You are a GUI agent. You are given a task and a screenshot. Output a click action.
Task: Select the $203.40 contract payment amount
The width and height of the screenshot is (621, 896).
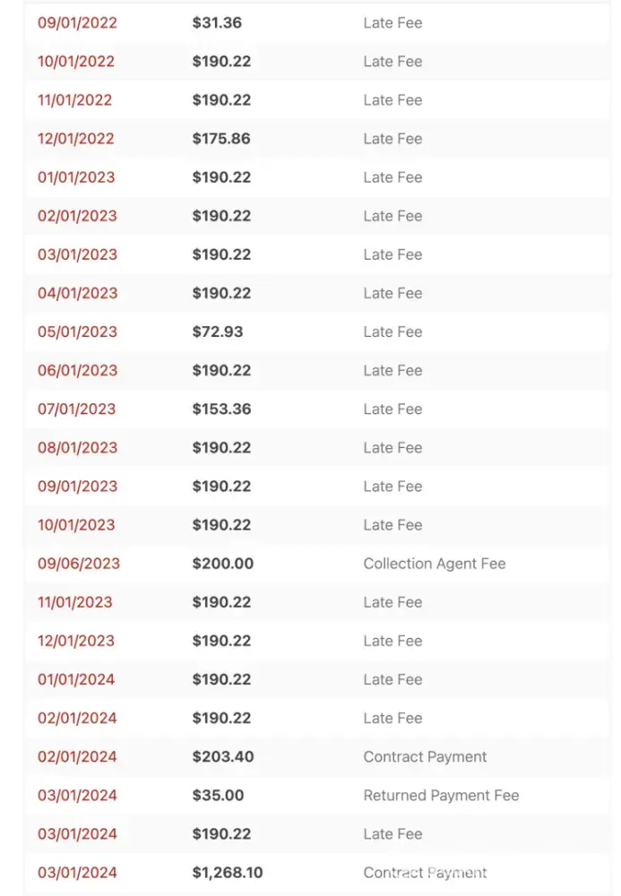223,757
